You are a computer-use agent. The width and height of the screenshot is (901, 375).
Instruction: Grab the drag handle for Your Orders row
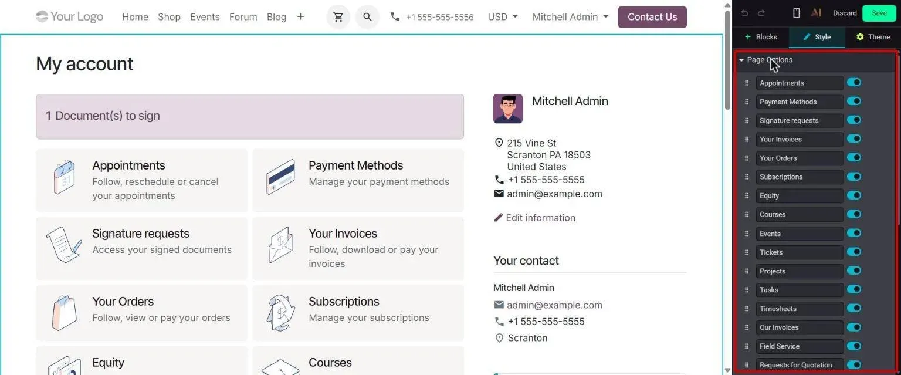[747, 158]
